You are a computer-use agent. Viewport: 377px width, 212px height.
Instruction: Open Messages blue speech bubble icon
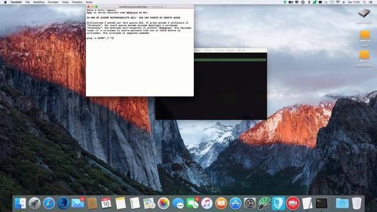click(x=178, y=203)
